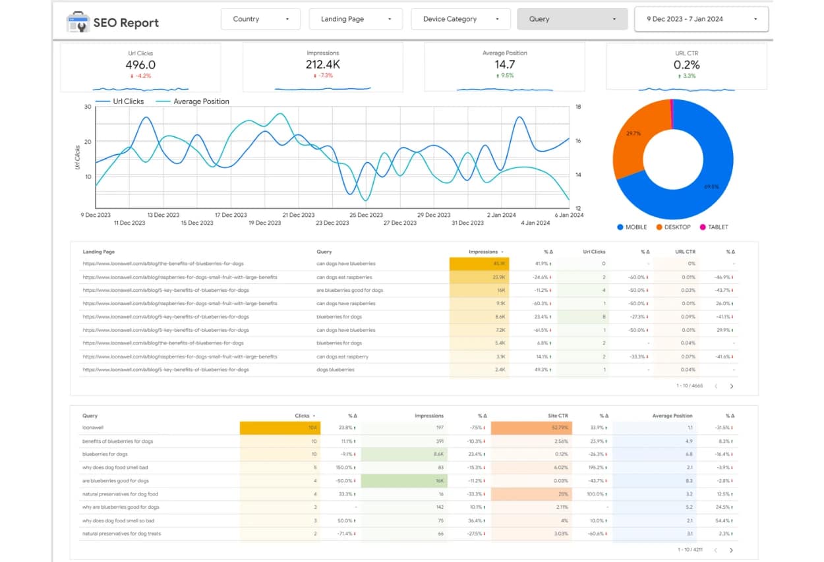Screen dimensions: 824x562
Task: Click the 'why are blueberries good for dogs' query
Action: click(121, 507)
